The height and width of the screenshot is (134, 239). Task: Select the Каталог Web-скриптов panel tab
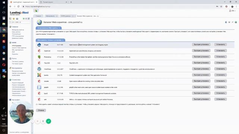tap(87, 16)
